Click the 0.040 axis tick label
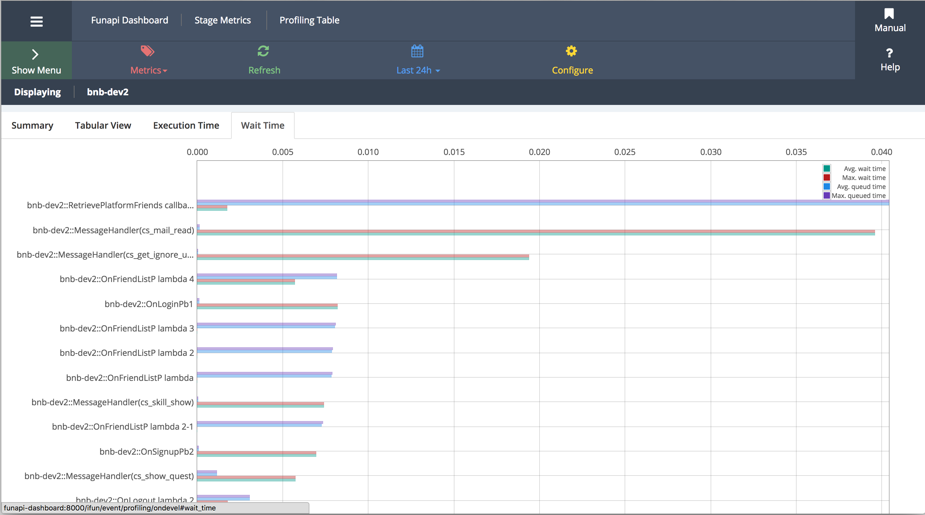This screenshot has height=515, width=925. pyautogui.click(x=881, y=152)
